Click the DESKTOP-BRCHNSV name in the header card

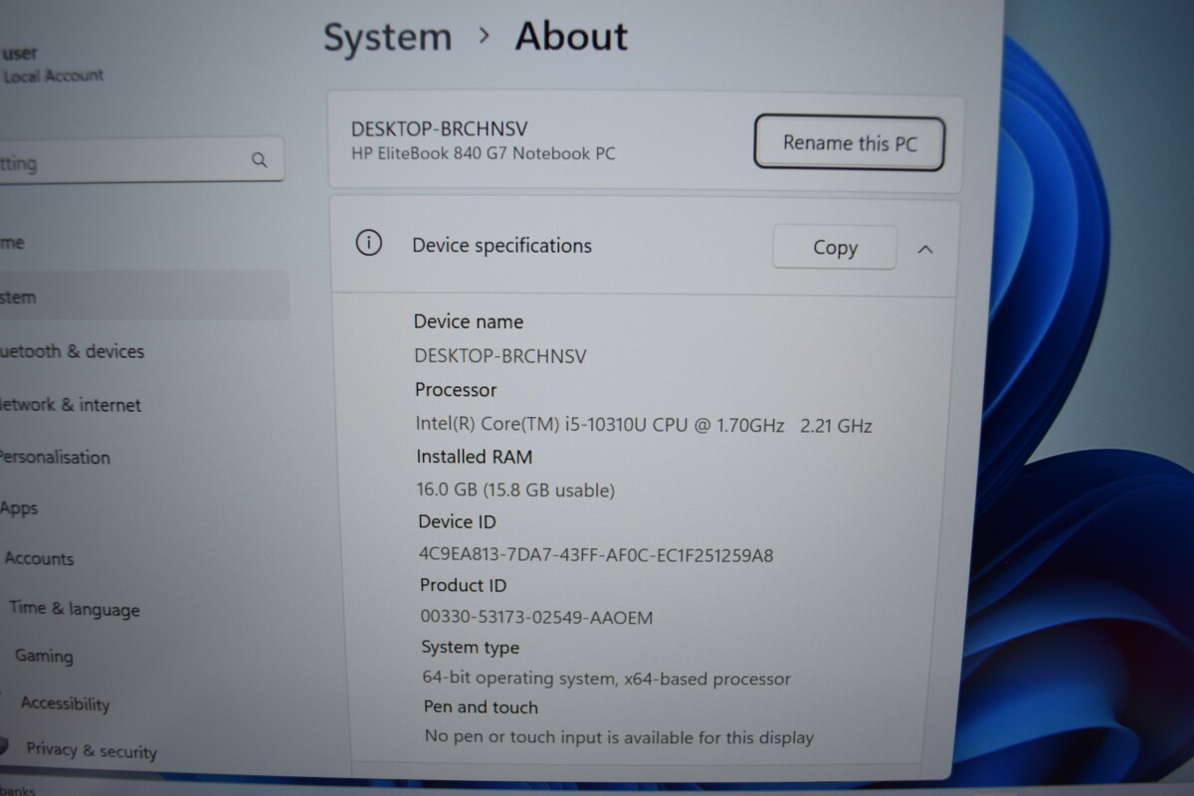[x=439, y=129]
